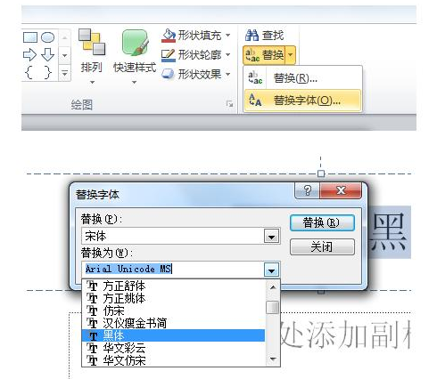Open the 绘图 group dialog launcher
Viewport: 437px width, 379px height.
pos(229,104)
